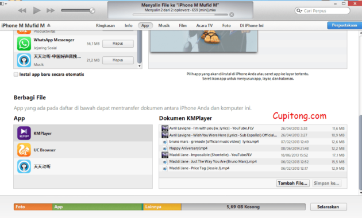The height and width of the screenshot is (218, 362).
Task: Click the WhatsApp Messenger icon
Action: click(x=24, y=44)
